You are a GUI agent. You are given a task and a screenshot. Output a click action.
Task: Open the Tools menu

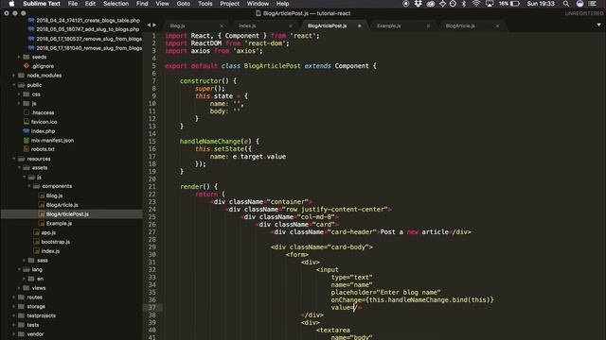(205, 4)
